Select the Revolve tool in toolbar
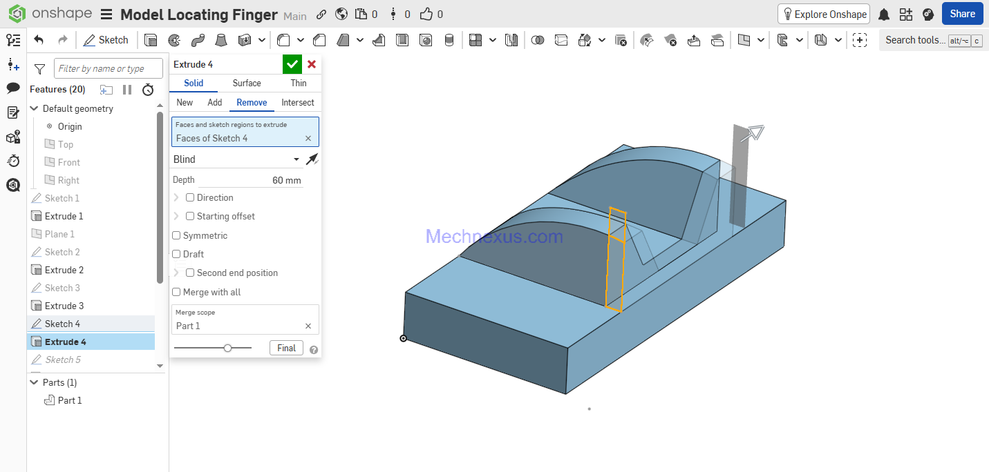This screenshot has width=989, height=472. pyautogui.click(x=174, y=40)
